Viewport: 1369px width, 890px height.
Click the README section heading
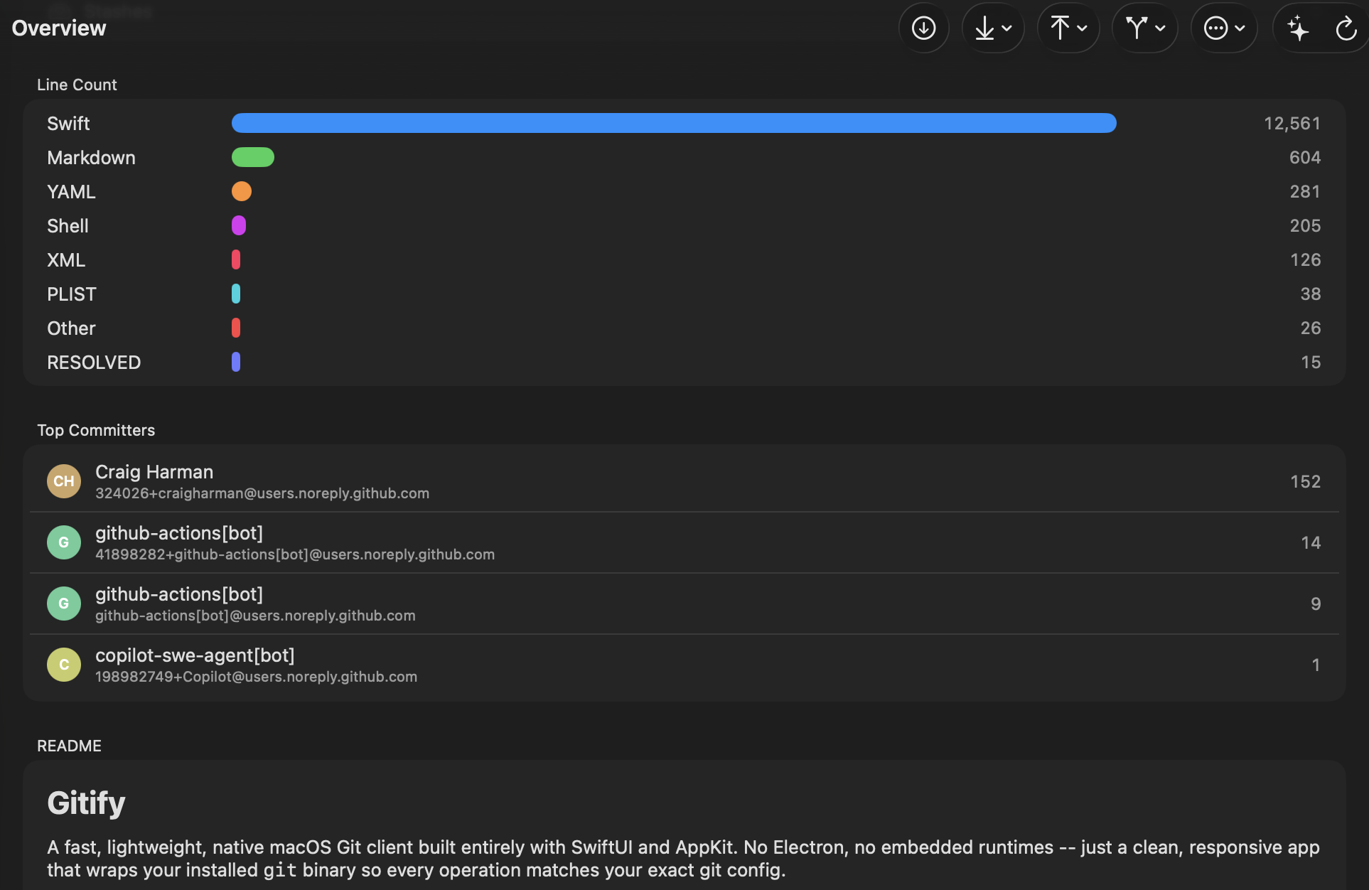tap(69, 746)
